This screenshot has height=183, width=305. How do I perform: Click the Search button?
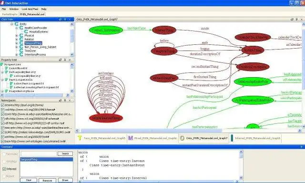[65, 153]
